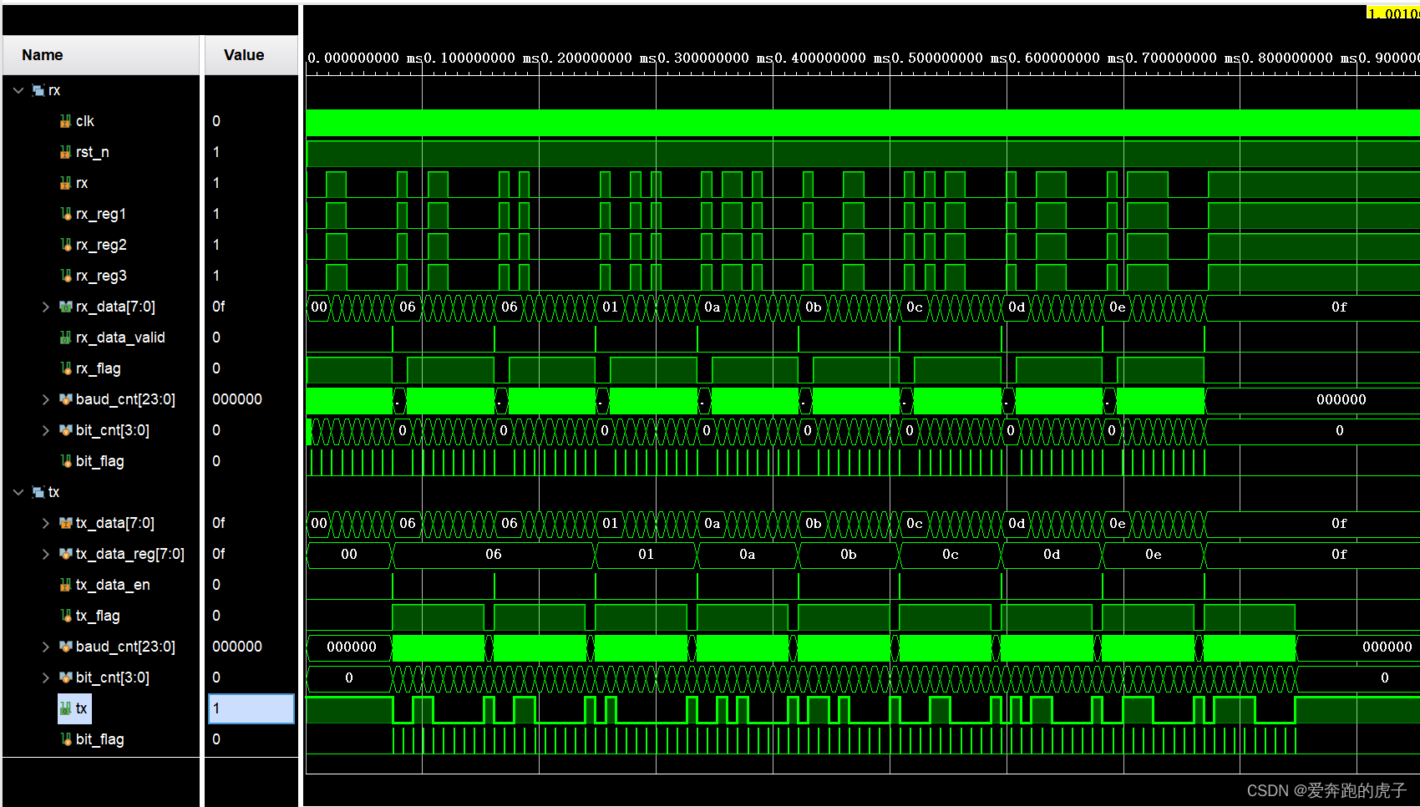Click the 0c segment in tx_data_reg waveform
Image resolution: width=1420 pixels, height=807 pixels.
(x=951, y=554)
